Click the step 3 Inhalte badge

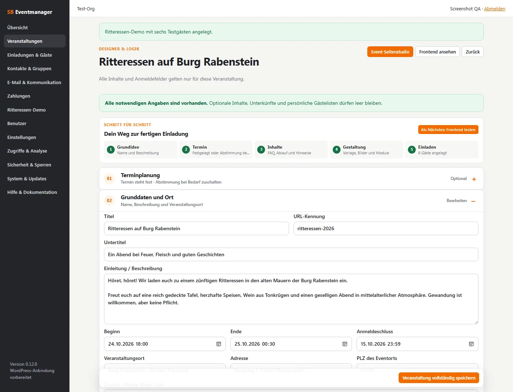[261, 150]
